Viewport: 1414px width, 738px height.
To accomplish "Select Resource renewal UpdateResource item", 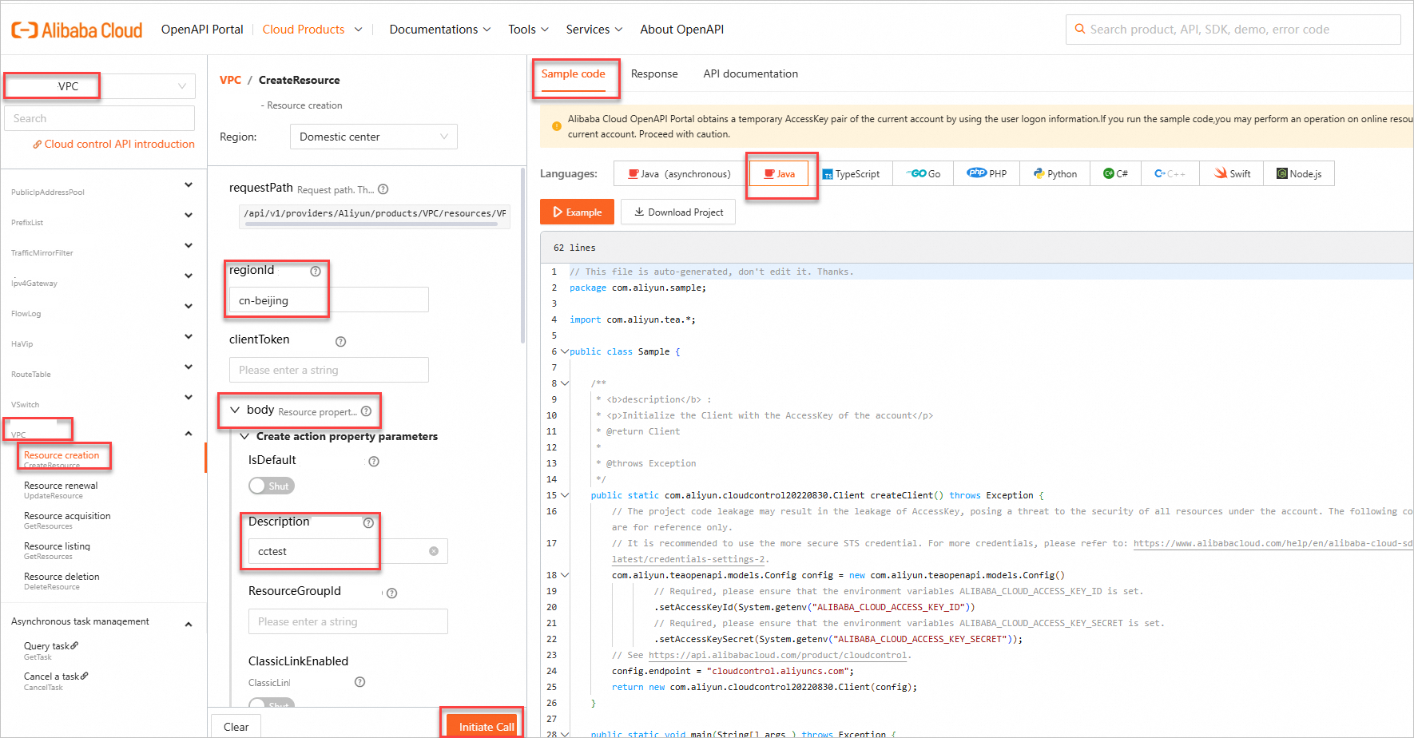I will click(x=61, y=490).
